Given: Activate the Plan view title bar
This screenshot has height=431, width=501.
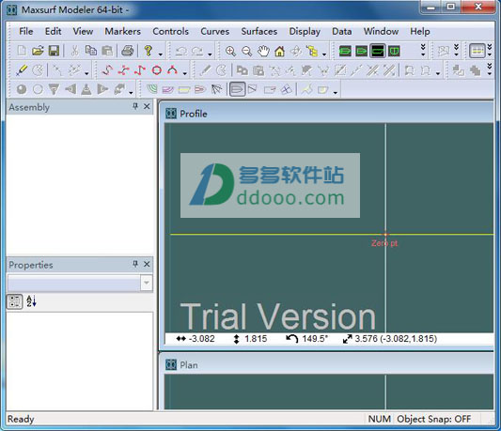Looking at the screenshot, I should click(329, 364).
